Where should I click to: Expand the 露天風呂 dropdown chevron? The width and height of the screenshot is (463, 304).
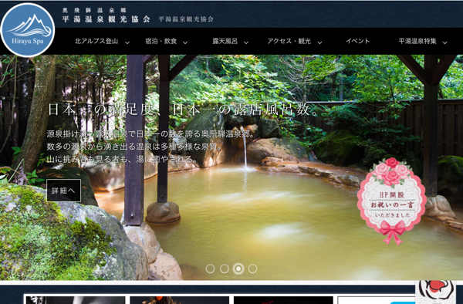246,42
